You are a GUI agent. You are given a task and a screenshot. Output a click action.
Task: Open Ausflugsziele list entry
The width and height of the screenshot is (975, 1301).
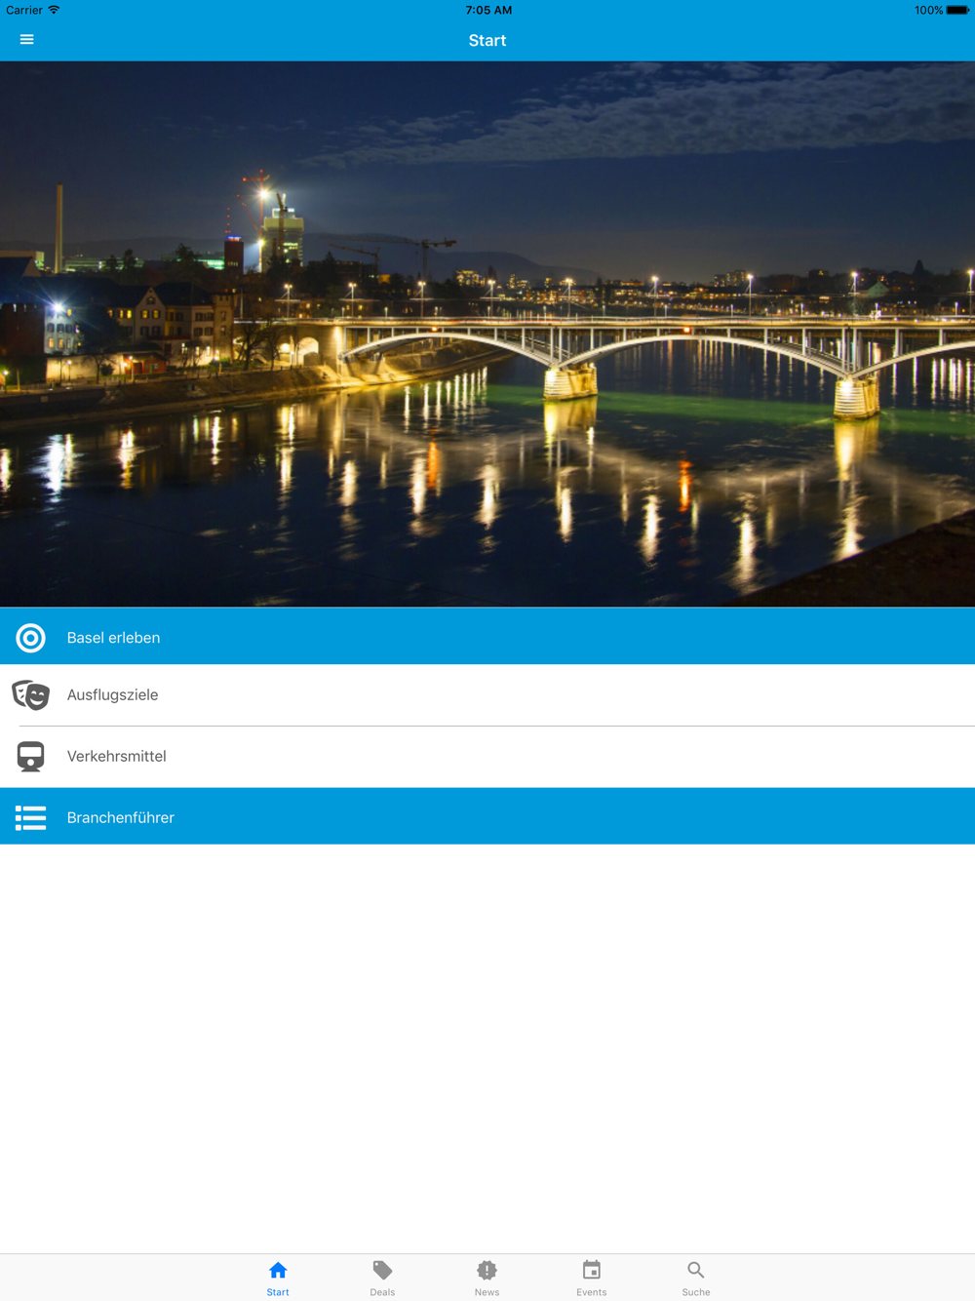pyautogui.click(x=487, y=695)
